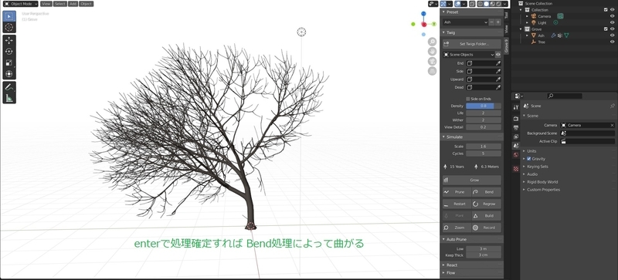The height and width of the screenshot is (280, 618).
Task: Click eyedropper for the Dead twig field
Action: [x=498, y=87]
